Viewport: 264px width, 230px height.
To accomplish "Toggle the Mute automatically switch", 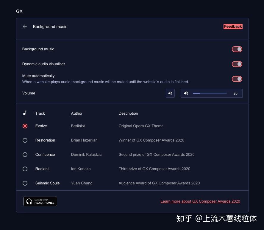I will click(x=237, y=79).
